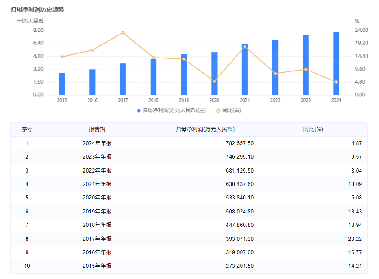Select the 2020年年报 row cell

[x=97, y=198]
